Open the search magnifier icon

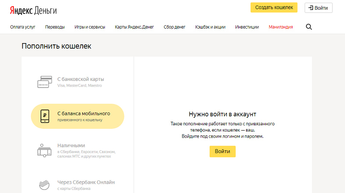point(309,27)
